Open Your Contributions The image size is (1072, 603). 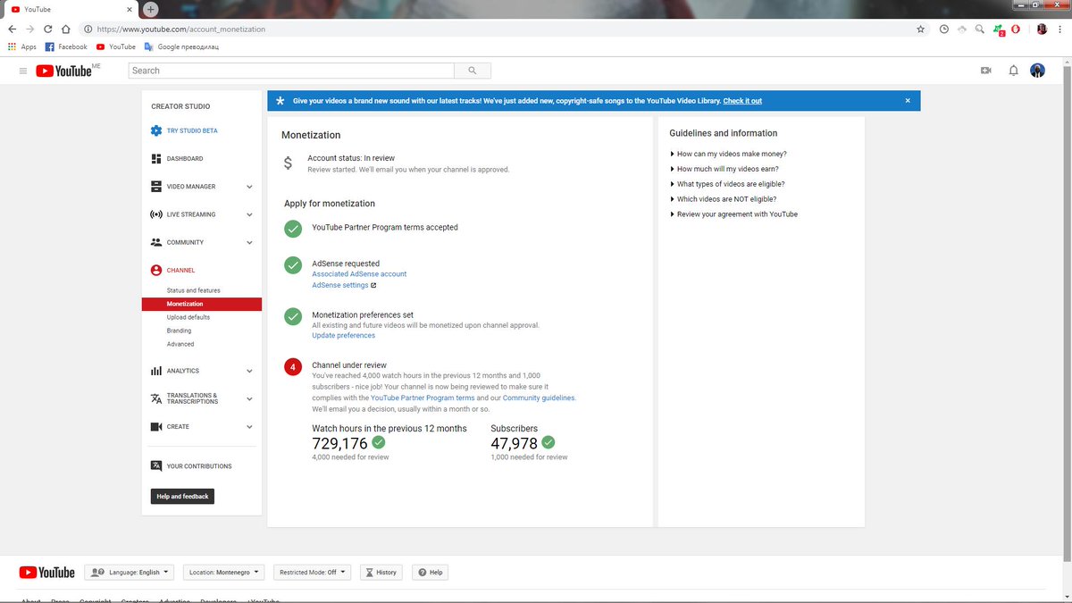click(x=191, y=466)
